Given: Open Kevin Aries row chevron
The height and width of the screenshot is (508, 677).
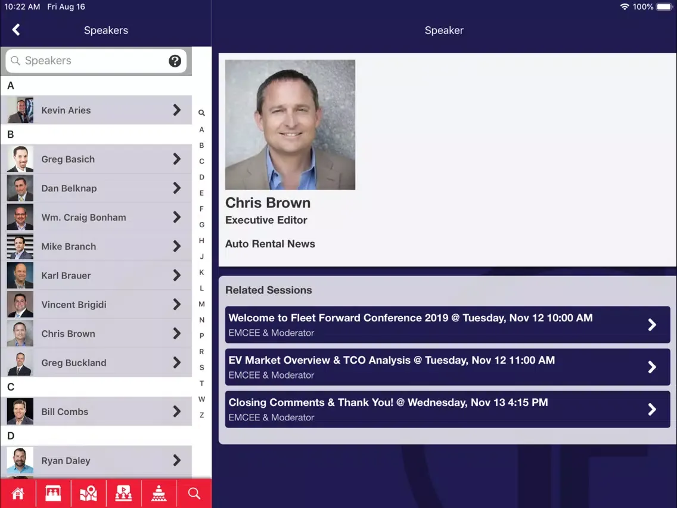Looking at the screenshot, I should (176, 110).
